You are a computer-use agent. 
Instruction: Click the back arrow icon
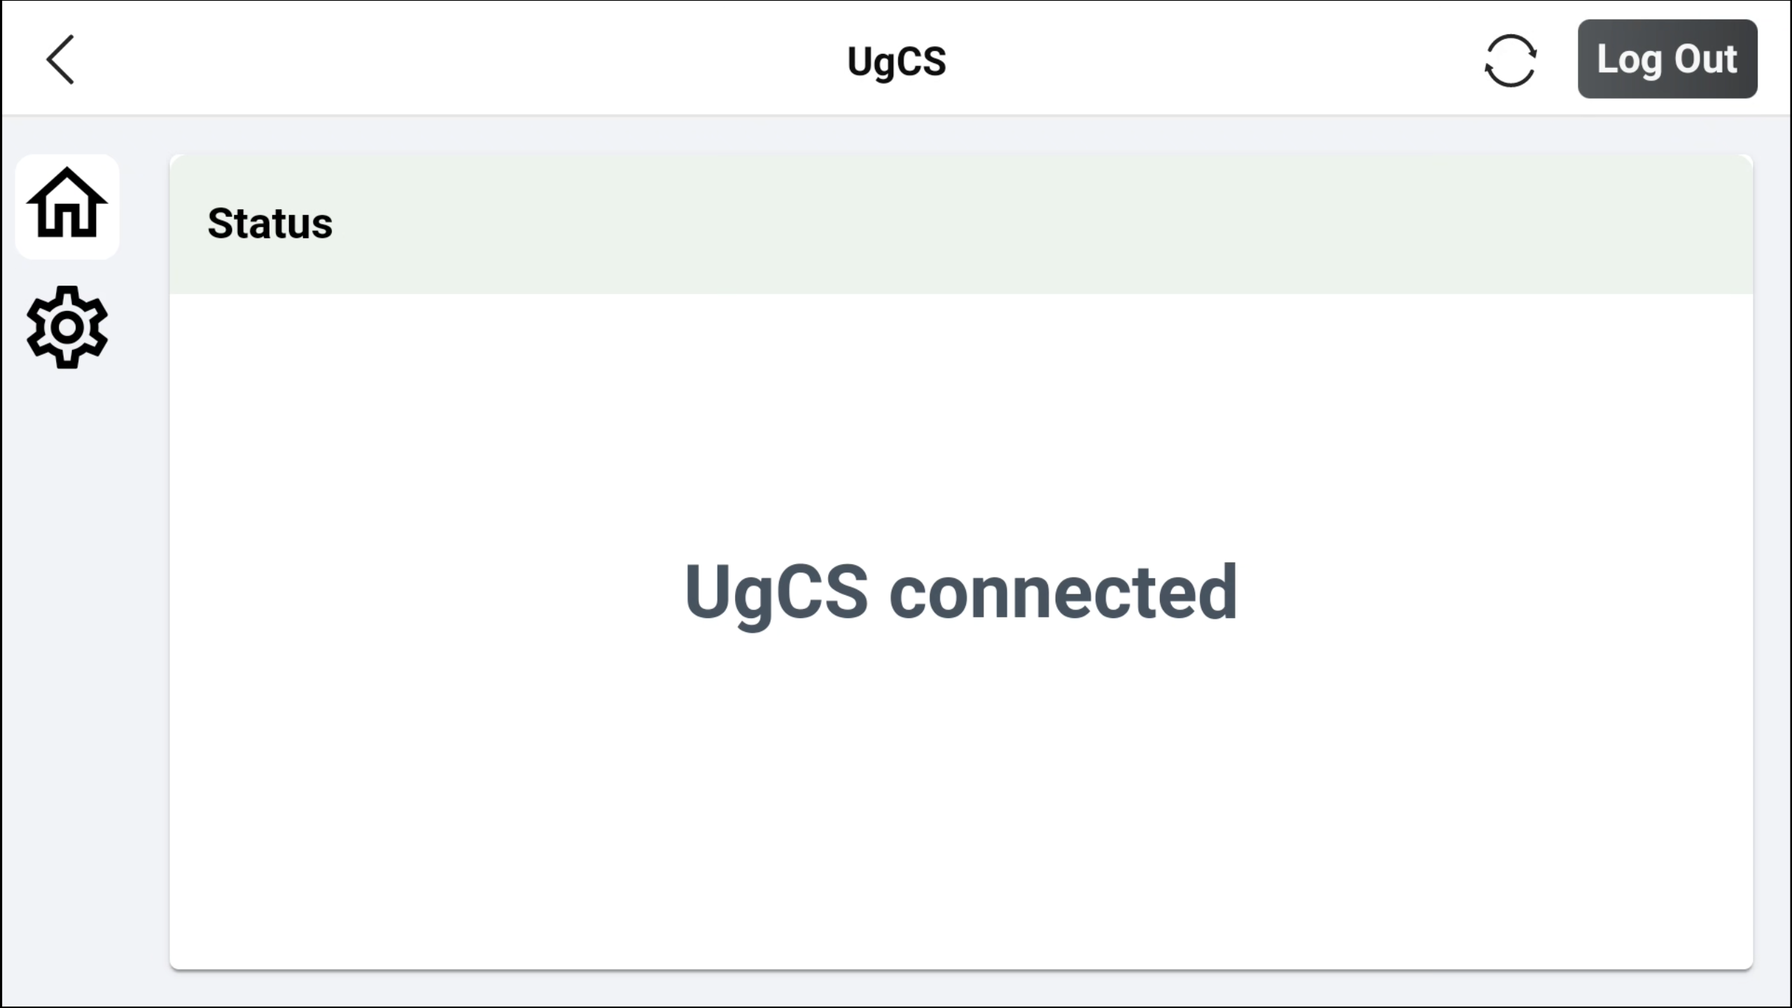point(60,60)
